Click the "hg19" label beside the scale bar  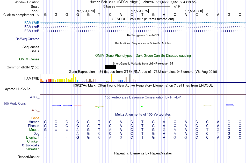click(176, 6)
